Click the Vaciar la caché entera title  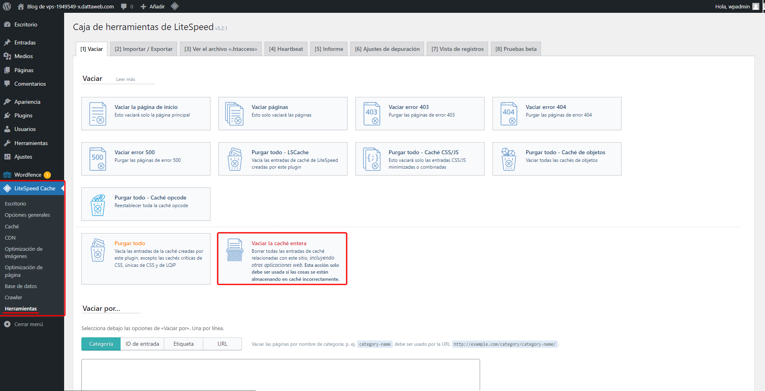[279, 243]
